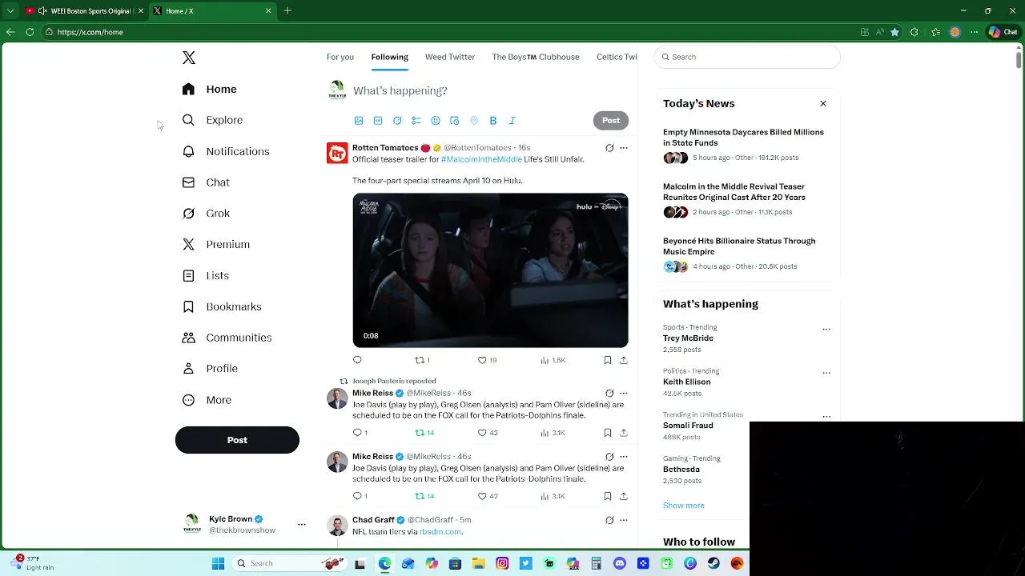The width and height of the screenshot is (1025, 576).
Task: Add a poll to the new post
Action: [x=416, y=121]
